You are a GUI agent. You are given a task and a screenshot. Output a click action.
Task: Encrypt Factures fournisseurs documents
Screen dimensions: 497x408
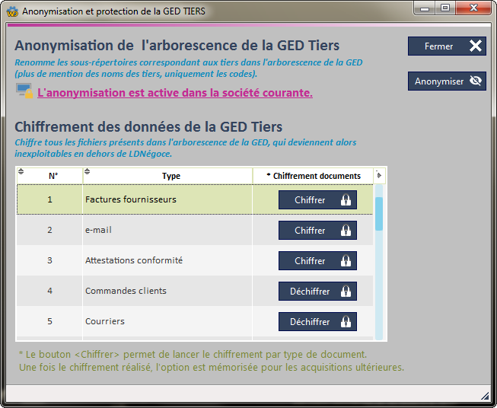pos(317,200)
